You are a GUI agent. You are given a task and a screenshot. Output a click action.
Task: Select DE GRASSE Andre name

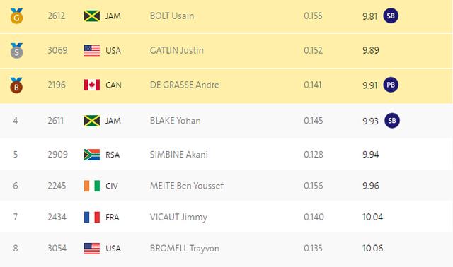[x=184, y=85]
